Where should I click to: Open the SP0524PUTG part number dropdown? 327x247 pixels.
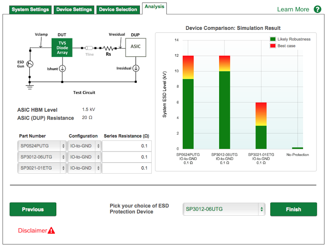click(42, 146)
